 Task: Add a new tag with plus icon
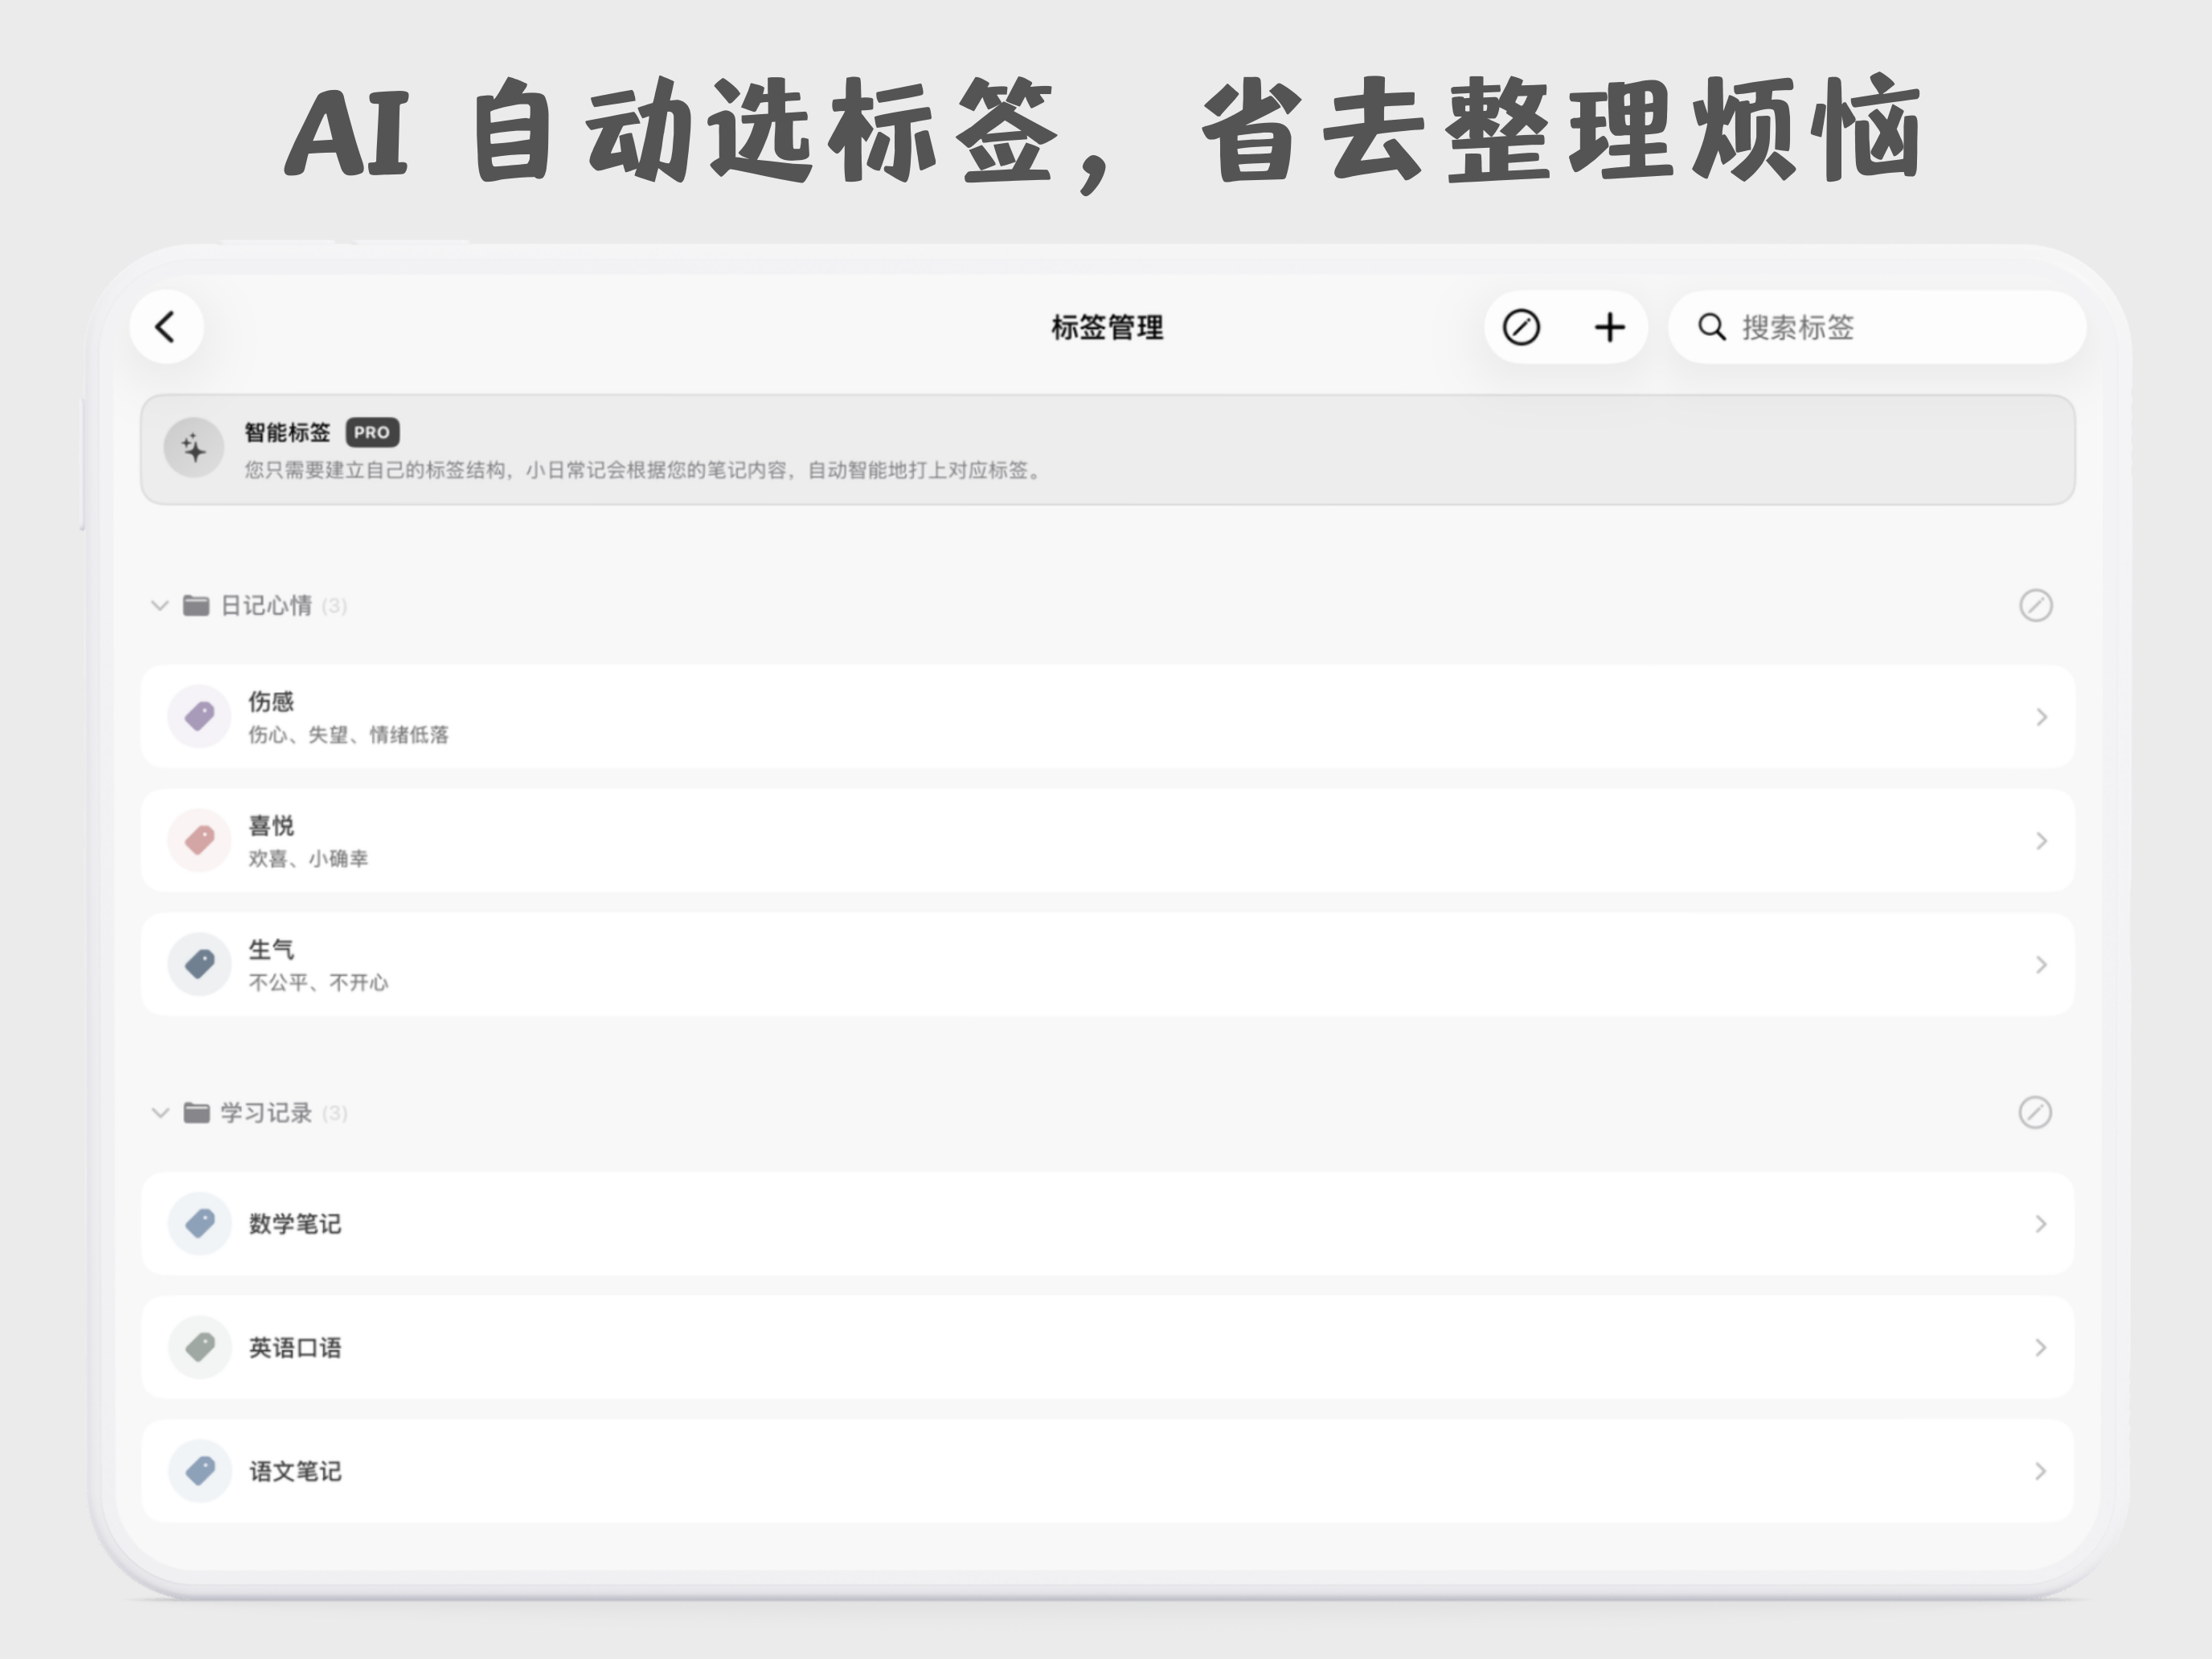[1609, 327]
